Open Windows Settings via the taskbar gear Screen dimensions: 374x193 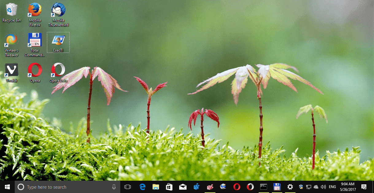(290, 187)
